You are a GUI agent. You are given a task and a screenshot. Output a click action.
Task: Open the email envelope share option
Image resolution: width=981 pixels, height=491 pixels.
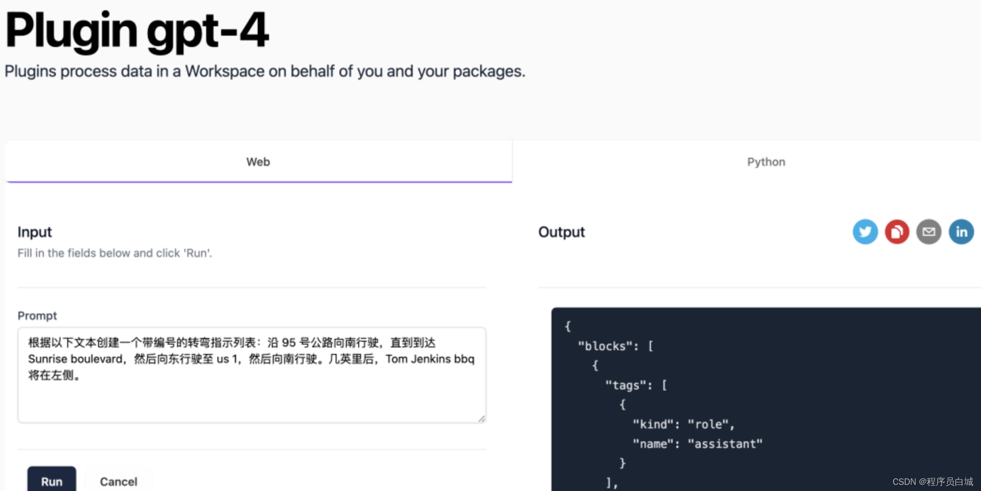pos(929,231)
